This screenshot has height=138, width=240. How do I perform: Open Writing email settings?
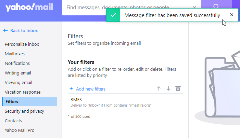(x=18, y=73)
